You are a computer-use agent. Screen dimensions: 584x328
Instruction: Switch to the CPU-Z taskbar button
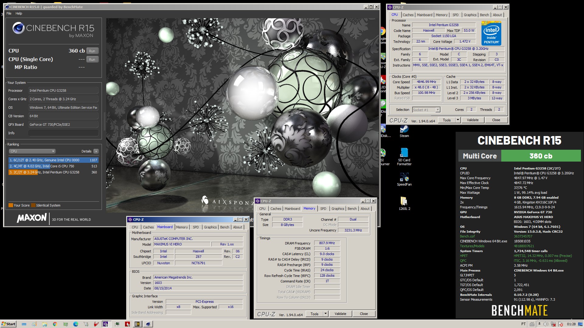(x=106, y=324)
